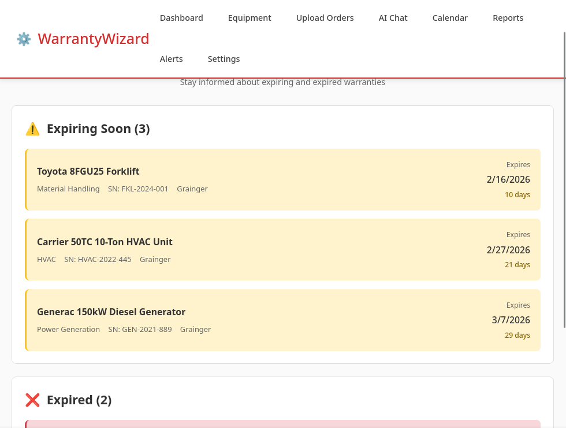Click the warning icon beside Expiring Soon
Viewport: 566px width, 428px height.
point(32,129)
